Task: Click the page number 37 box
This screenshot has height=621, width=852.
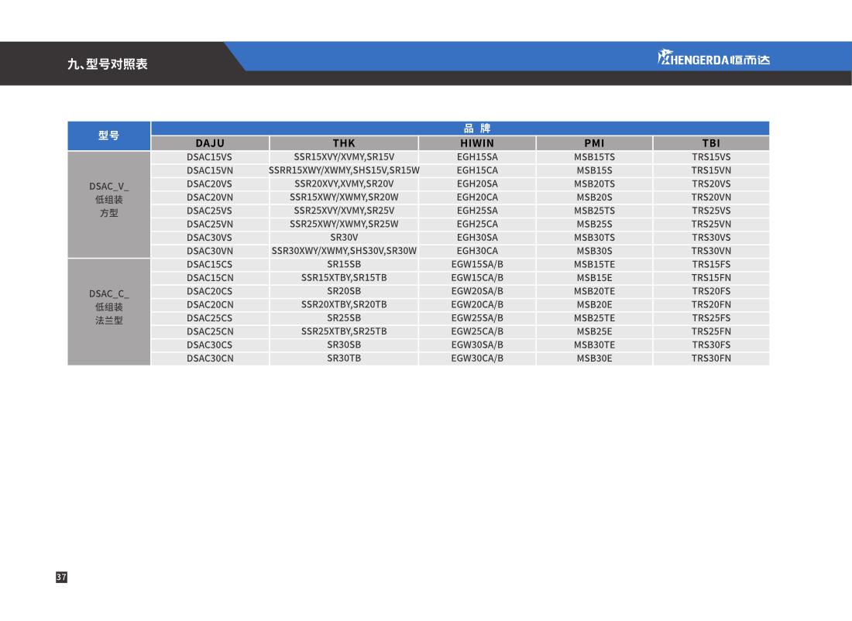Action: point(62,577)
